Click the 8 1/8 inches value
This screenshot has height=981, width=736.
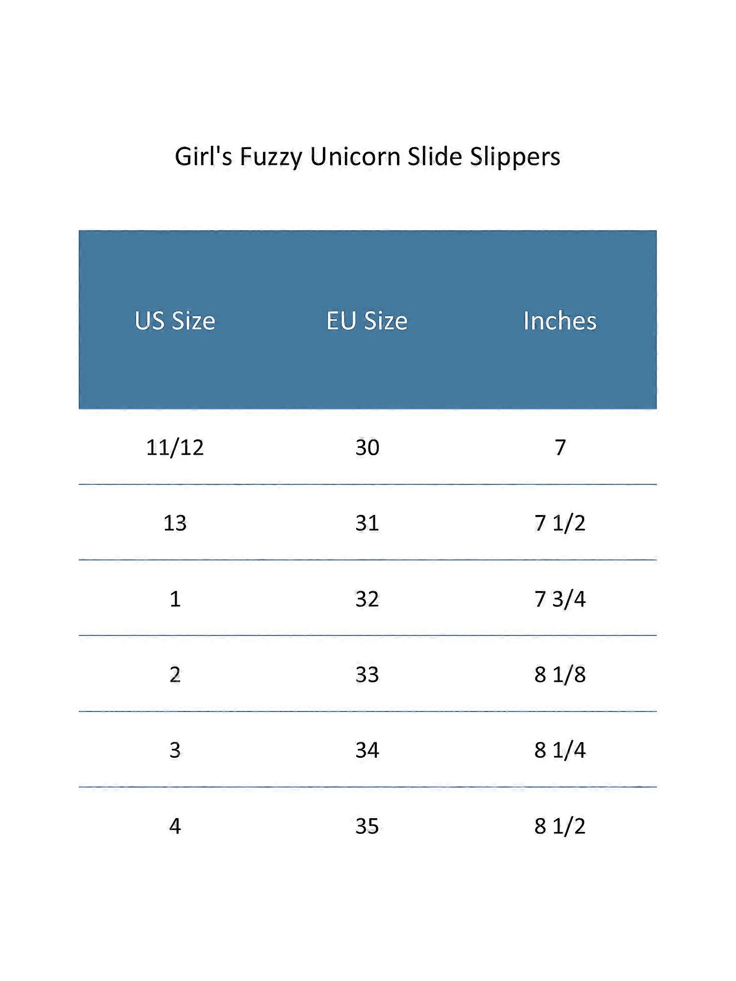pos(560,675)
